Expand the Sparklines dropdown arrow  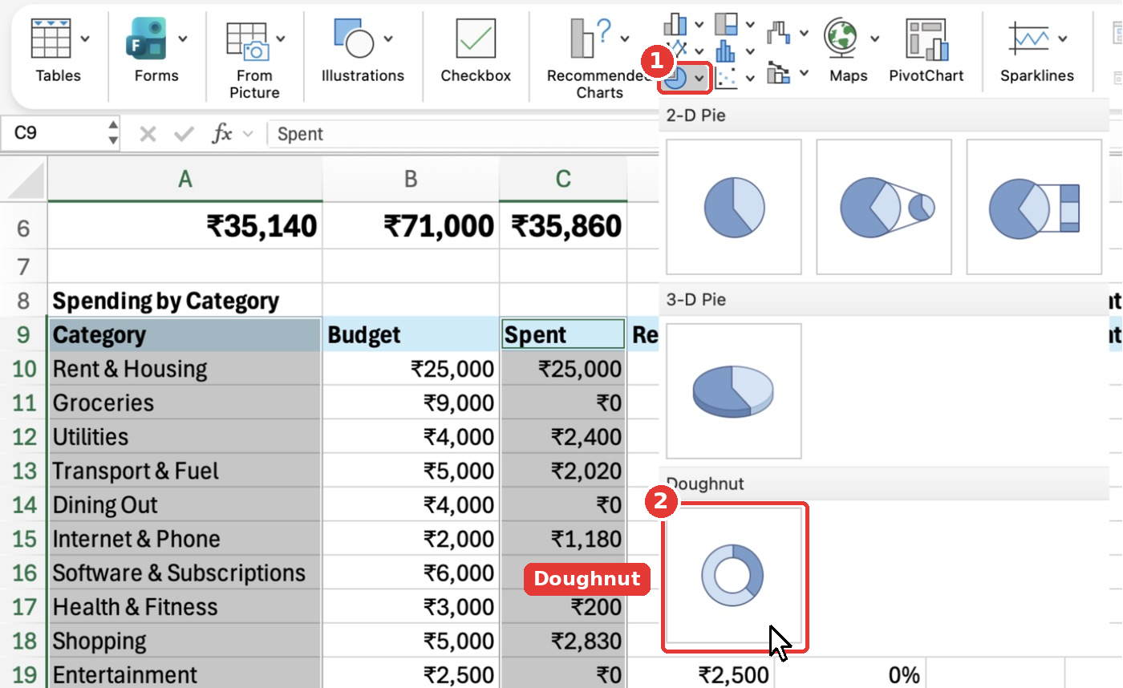1063,38
